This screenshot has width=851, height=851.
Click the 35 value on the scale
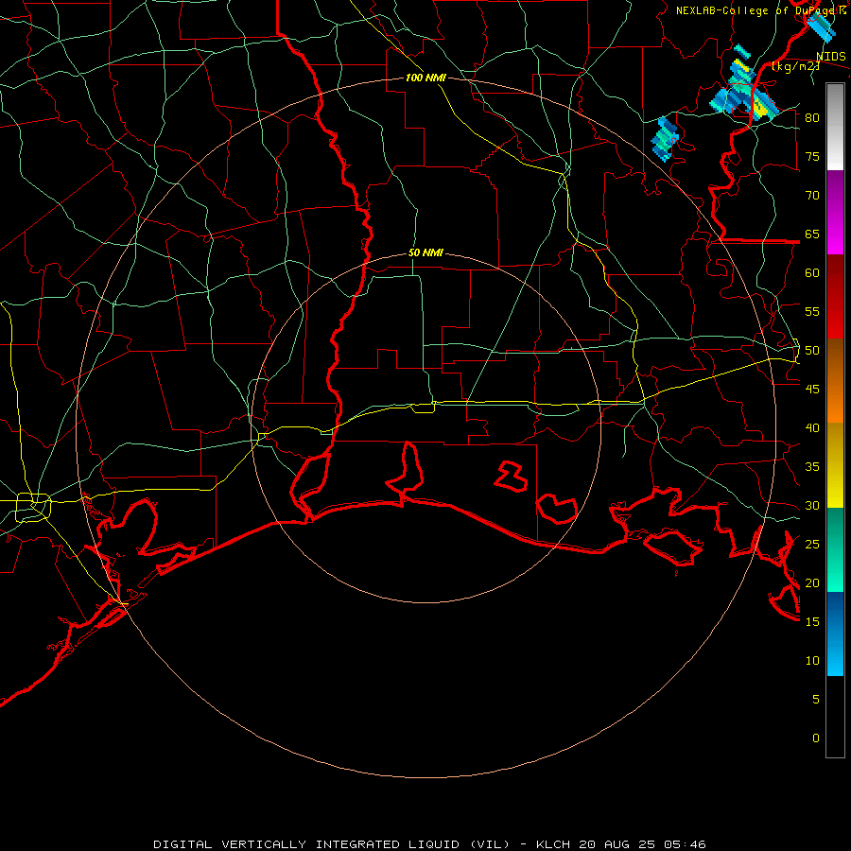coord(812,467)
